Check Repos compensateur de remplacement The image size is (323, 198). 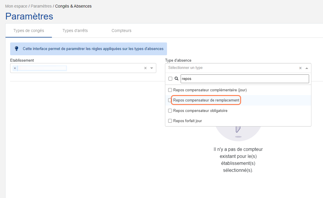(x=170, y=100)
